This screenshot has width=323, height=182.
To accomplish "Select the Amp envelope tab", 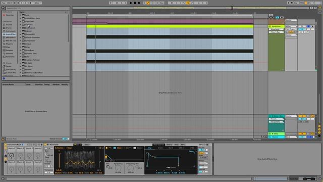I will 149,148.
